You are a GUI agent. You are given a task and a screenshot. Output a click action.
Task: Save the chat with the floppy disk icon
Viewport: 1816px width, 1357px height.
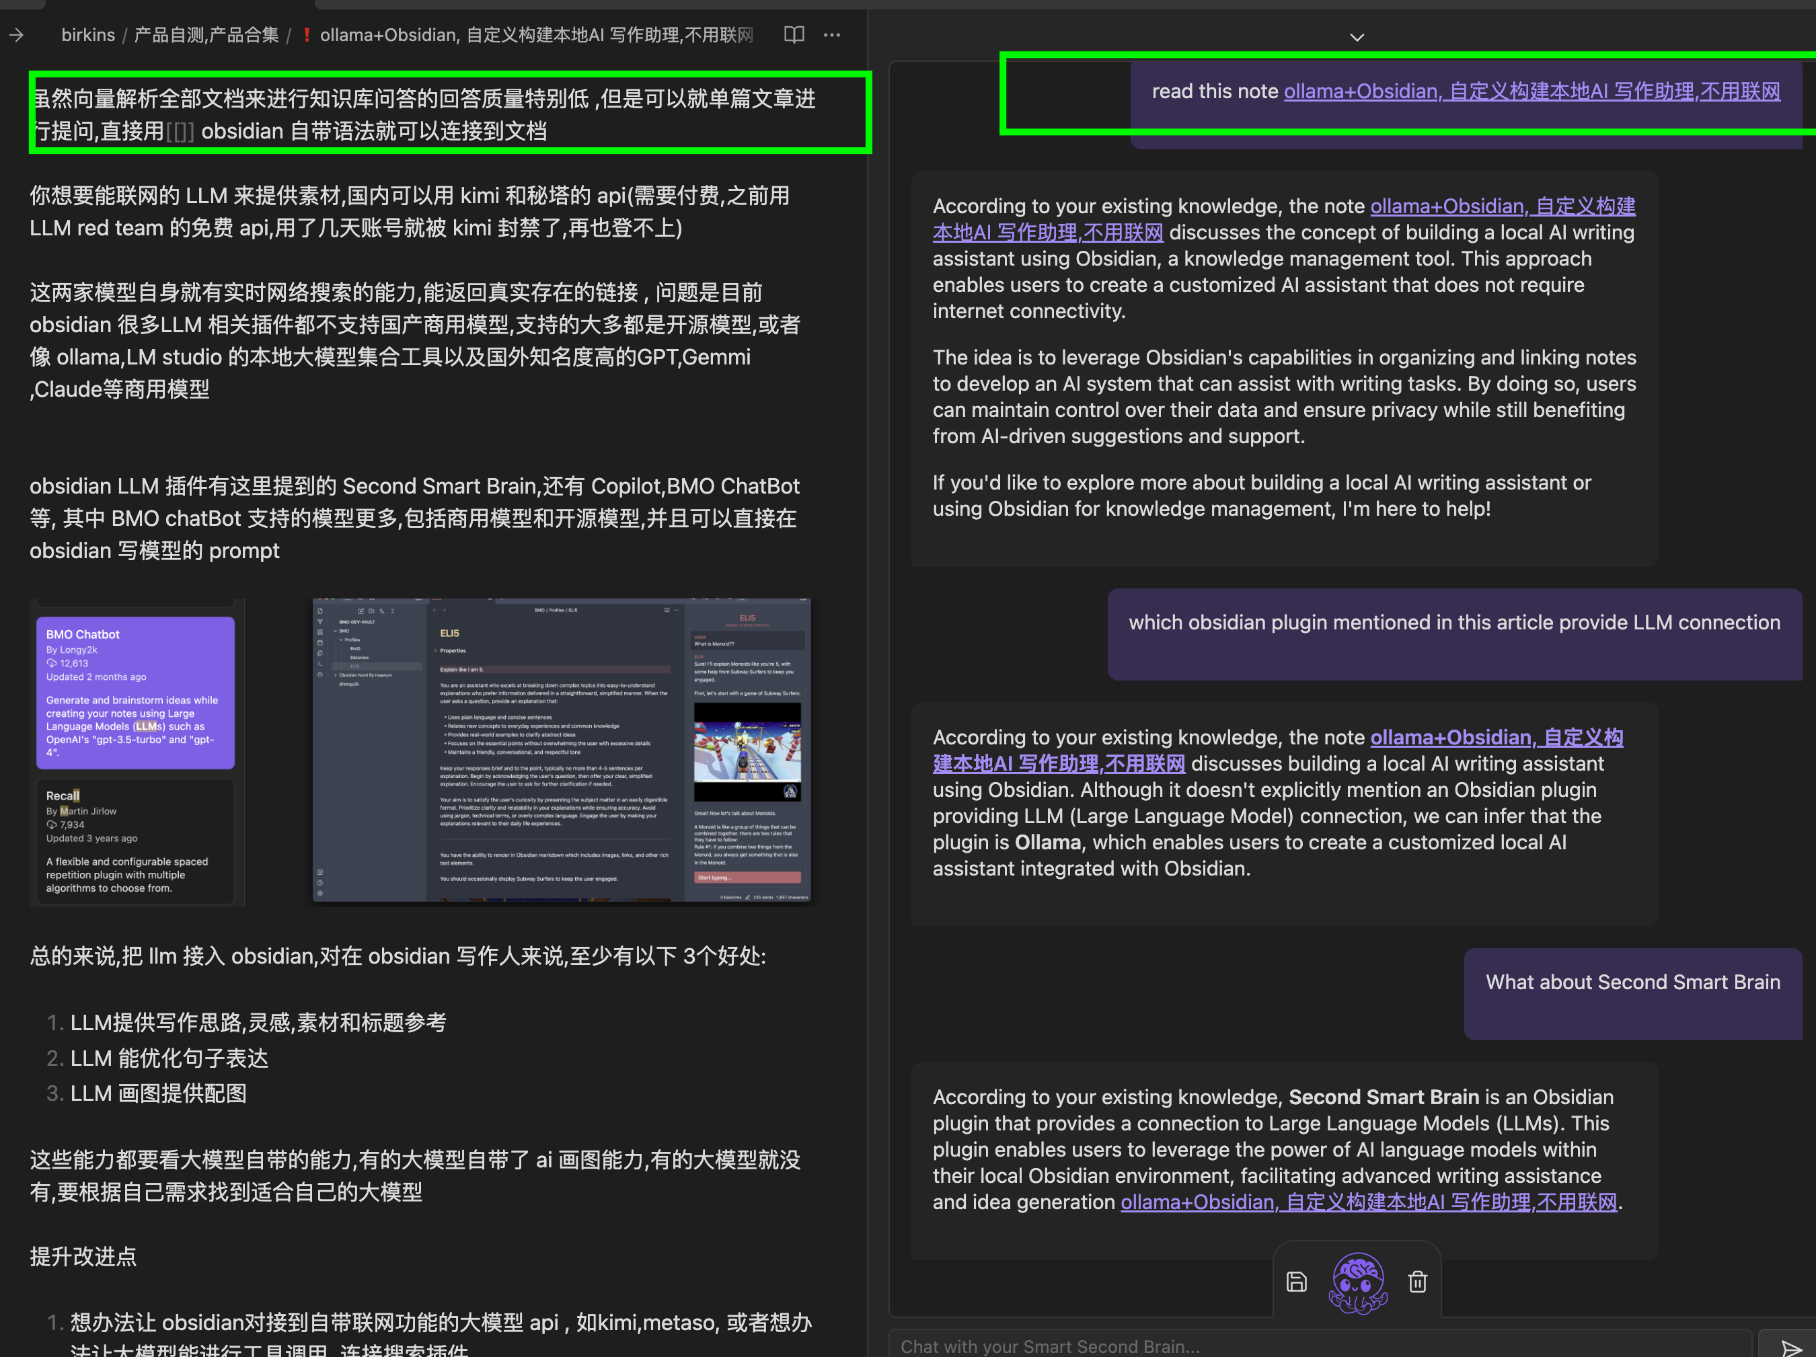tap(1296, 1280)
